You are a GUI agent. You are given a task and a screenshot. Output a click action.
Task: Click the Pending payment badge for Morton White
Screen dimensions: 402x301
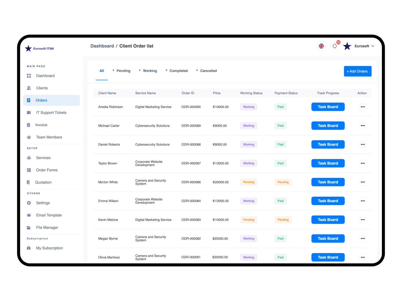(x=283, y=182)
